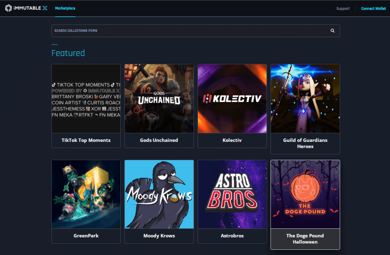Click the Featured section heading
Viewport: 390px width, 255px height.
pyautogui.click(x=68, y=53)
